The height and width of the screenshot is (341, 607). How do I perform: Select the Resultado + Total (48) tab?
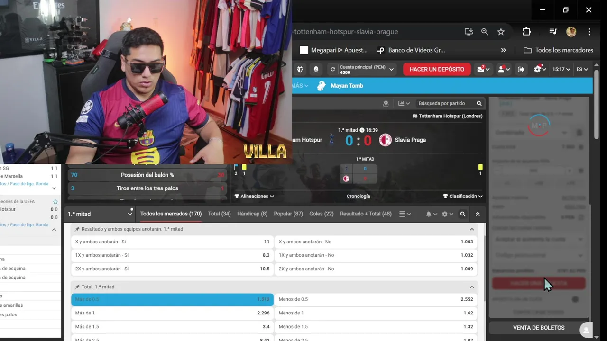coord(366,214)
